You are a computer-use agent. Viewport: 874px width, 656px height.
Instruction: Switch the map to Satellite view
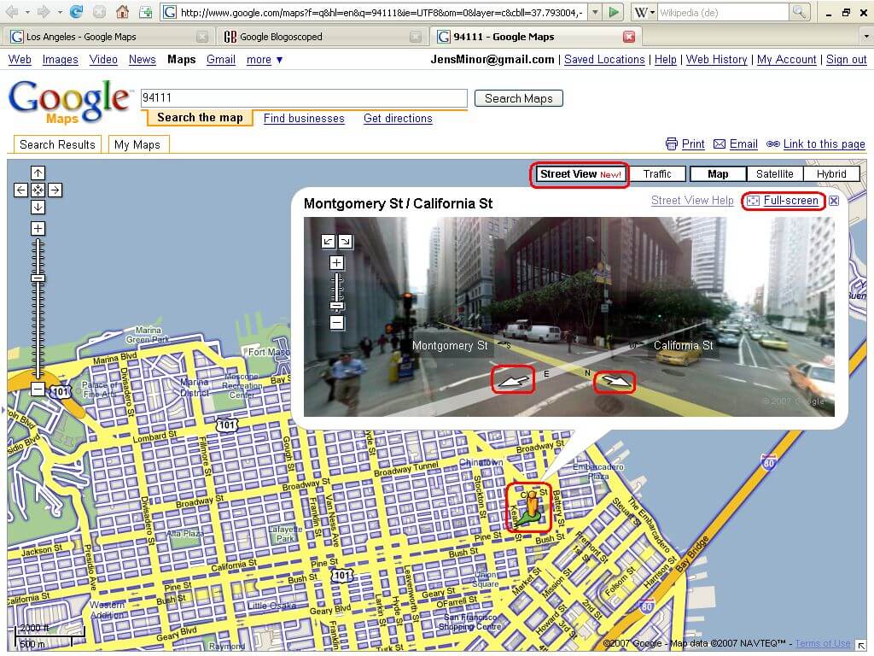tap(774, 174)
